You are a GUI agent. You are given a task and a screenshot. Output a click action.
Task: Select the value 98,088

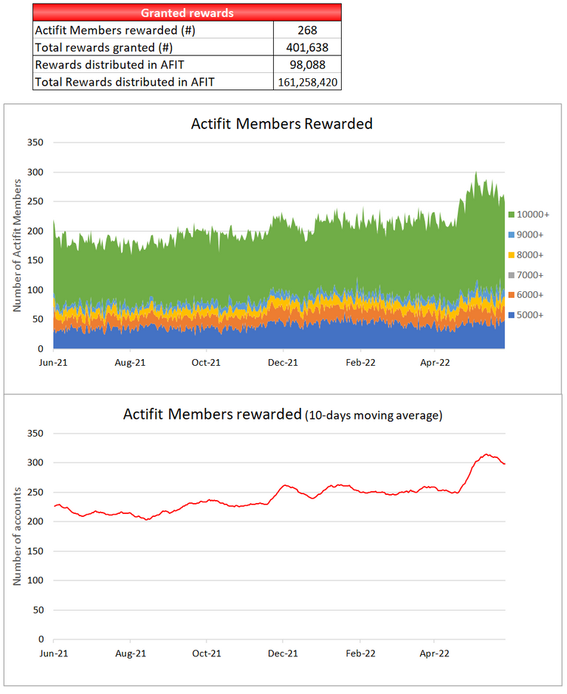pos(307,65)
